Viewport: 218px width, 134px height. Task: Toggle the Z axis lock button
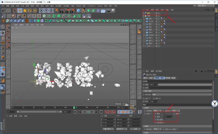[x=51, y=10]
